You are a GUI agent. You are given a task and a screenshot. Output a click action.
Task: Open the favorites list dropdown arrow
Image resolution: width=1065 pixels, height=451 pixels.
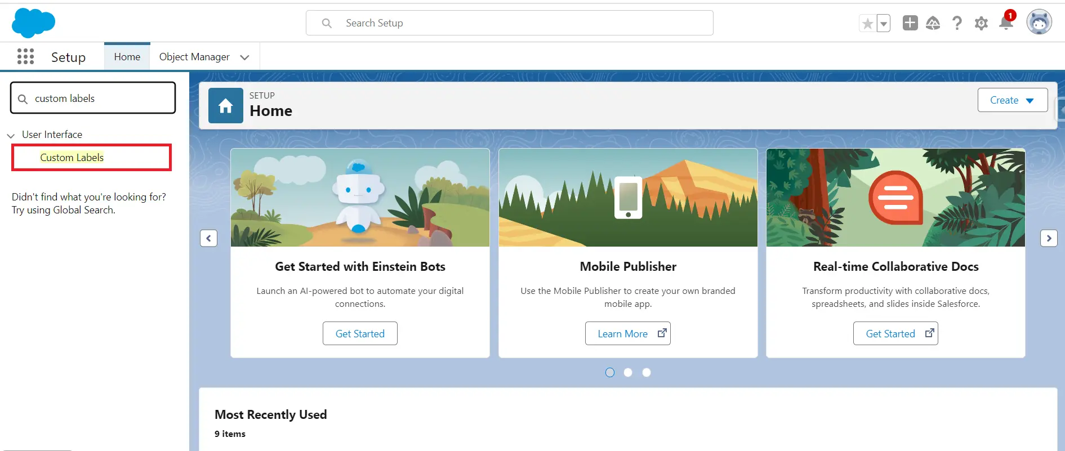coord(884,24)
